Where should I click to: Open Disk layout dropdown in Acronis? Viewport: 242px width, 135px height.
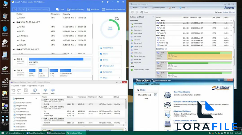[229, 12]
